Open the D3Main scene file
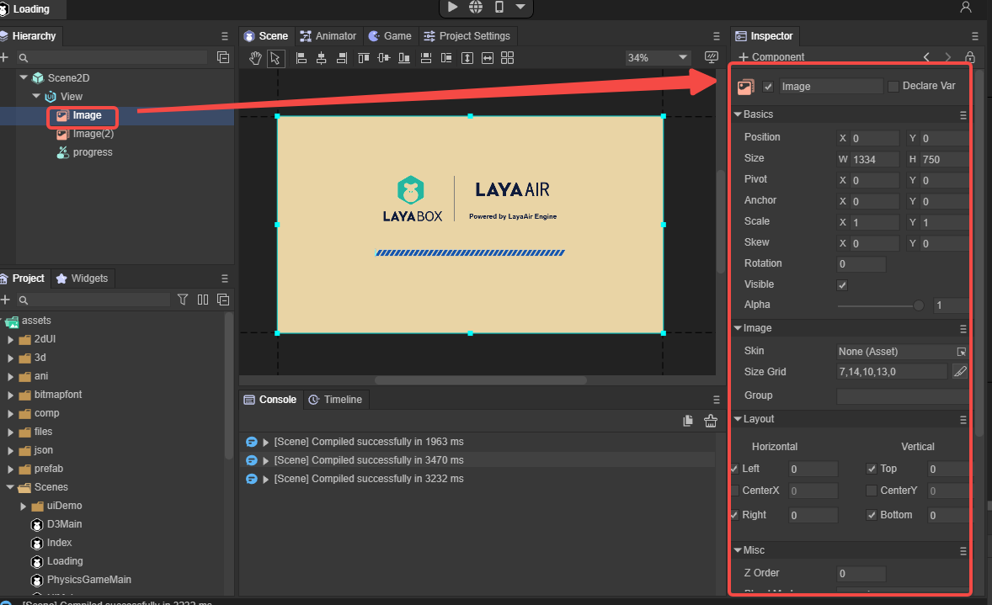The height and width of the screenshot is (605, 992). (x=64, y=525)
